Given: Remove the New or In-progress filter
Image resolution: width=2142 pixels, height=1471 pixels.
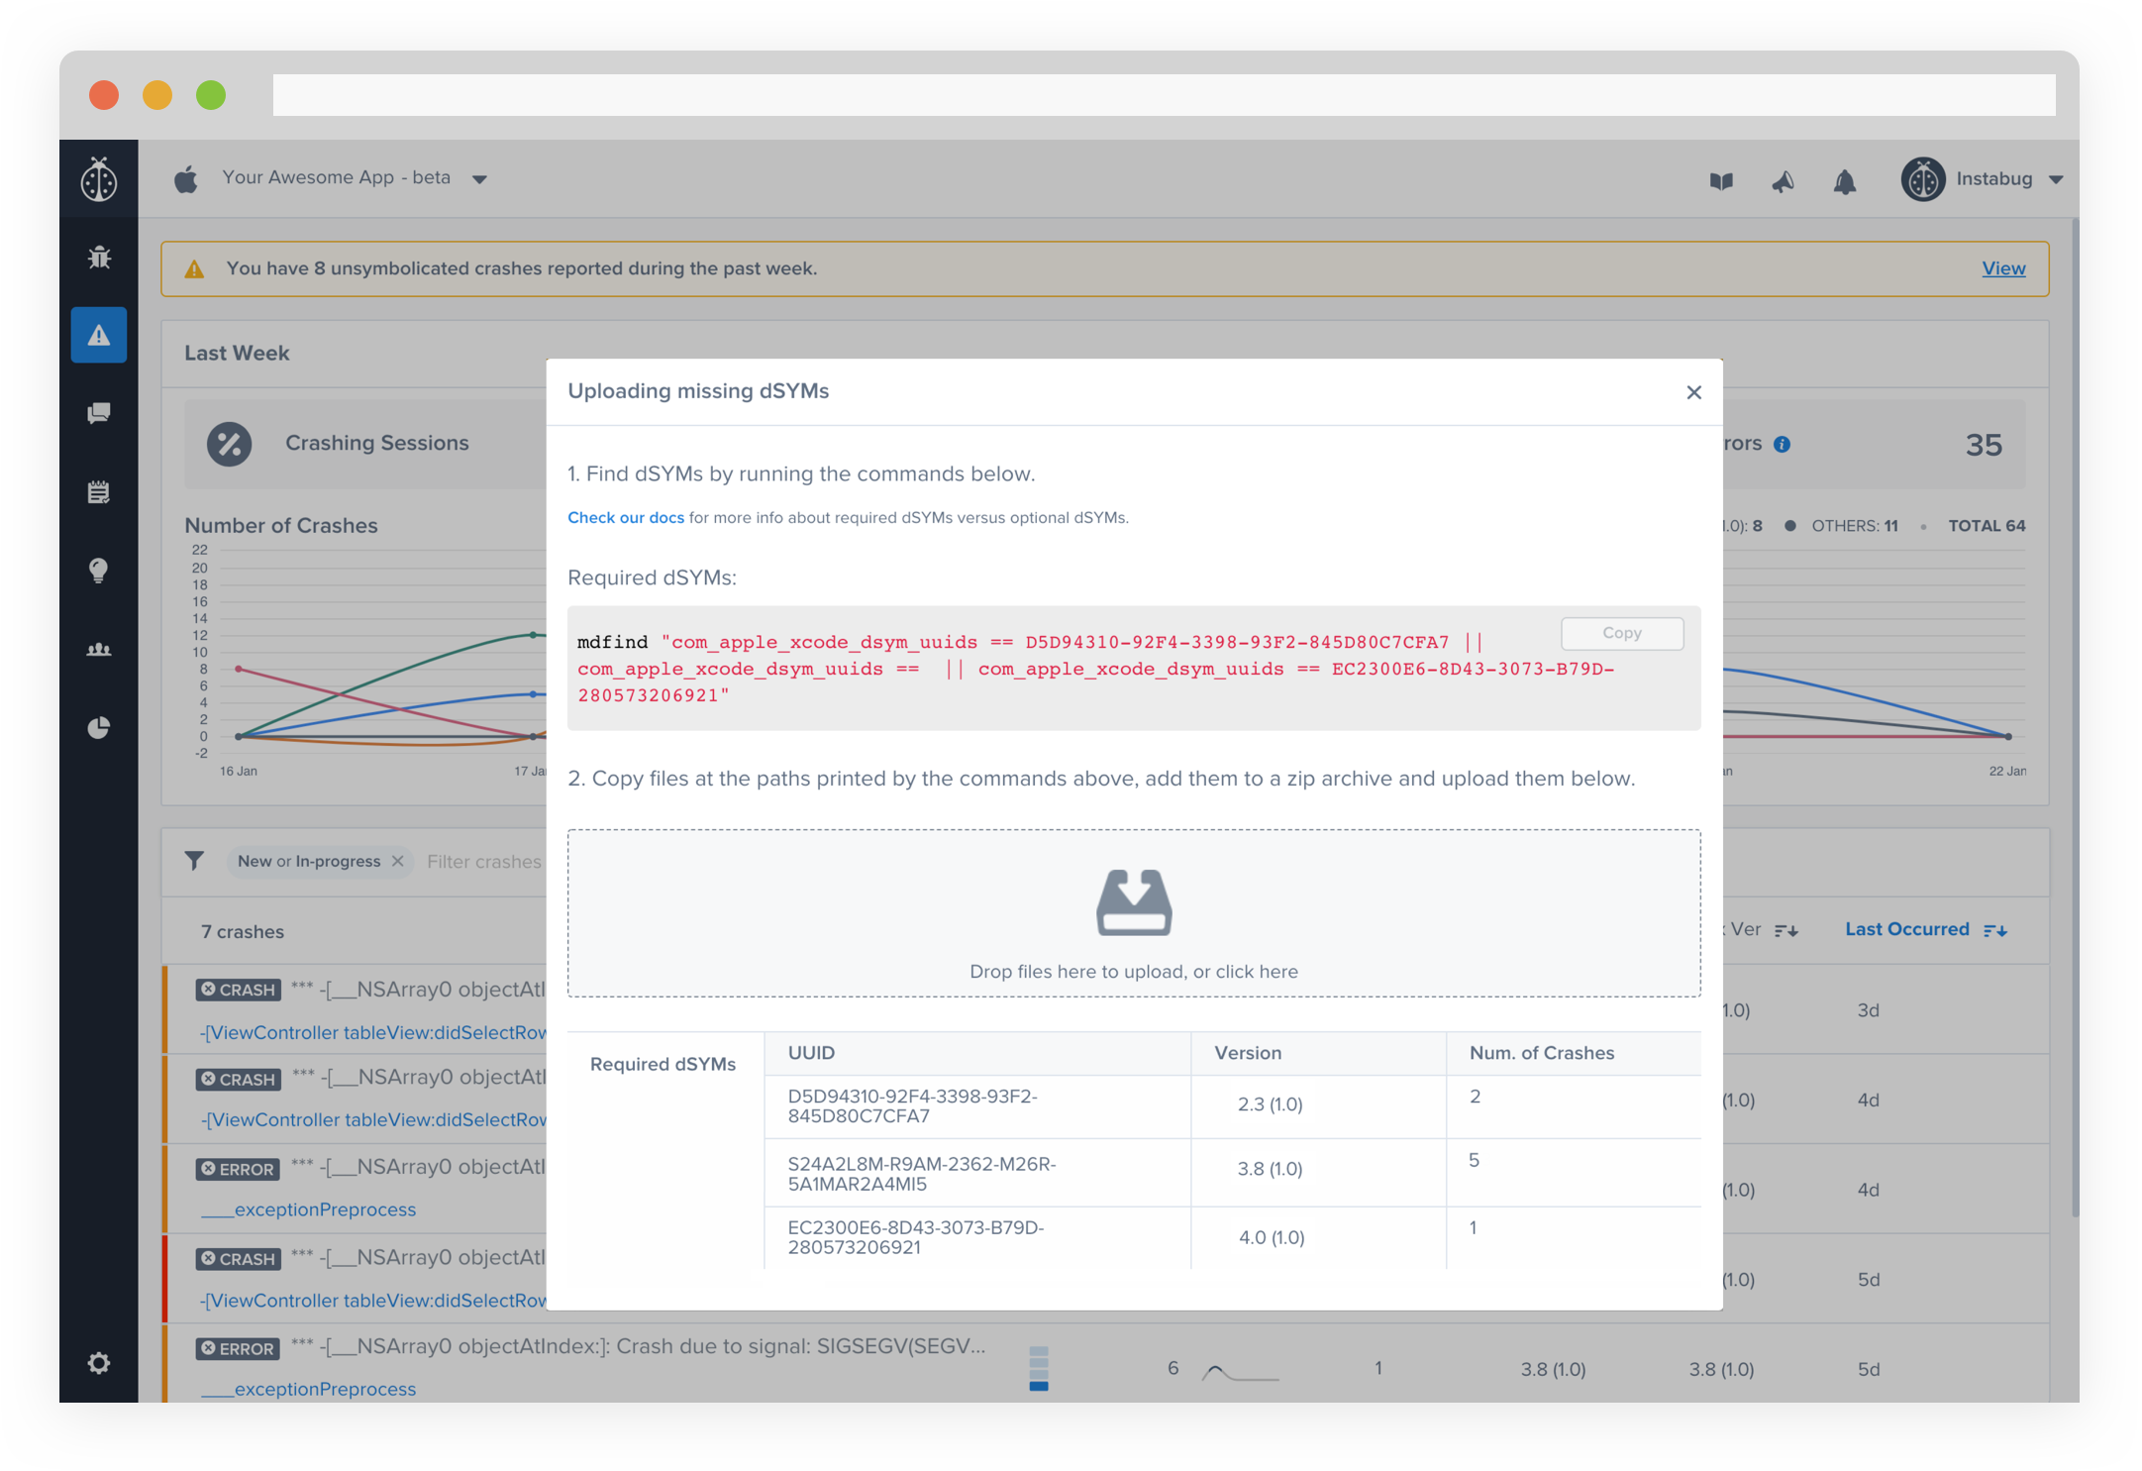Looking at the screenshot, I should click(x=397, y=861).
